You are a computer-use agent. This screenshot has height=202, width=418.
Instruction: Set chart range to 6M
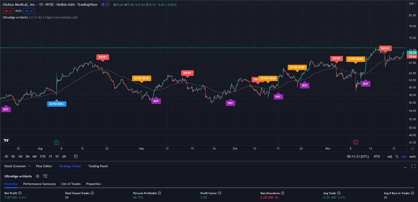(35, 156)
